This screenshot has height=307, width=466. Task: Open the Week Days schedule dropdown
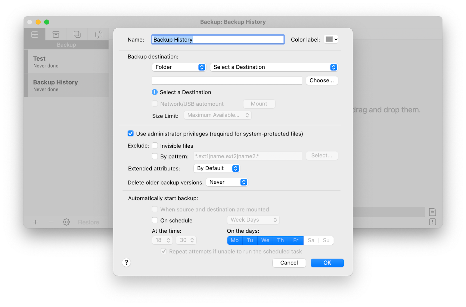pos(253,220)
